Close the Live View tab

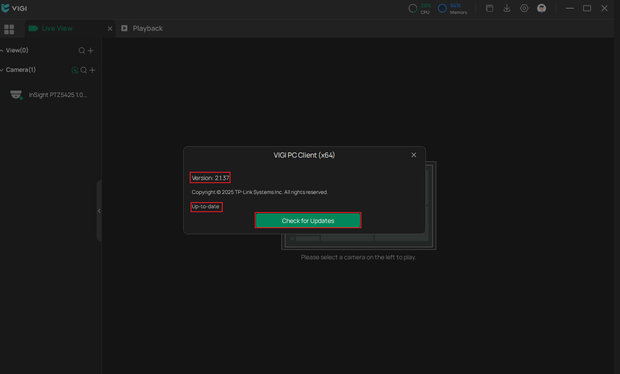pyautogui.click(x=110, y=29)
